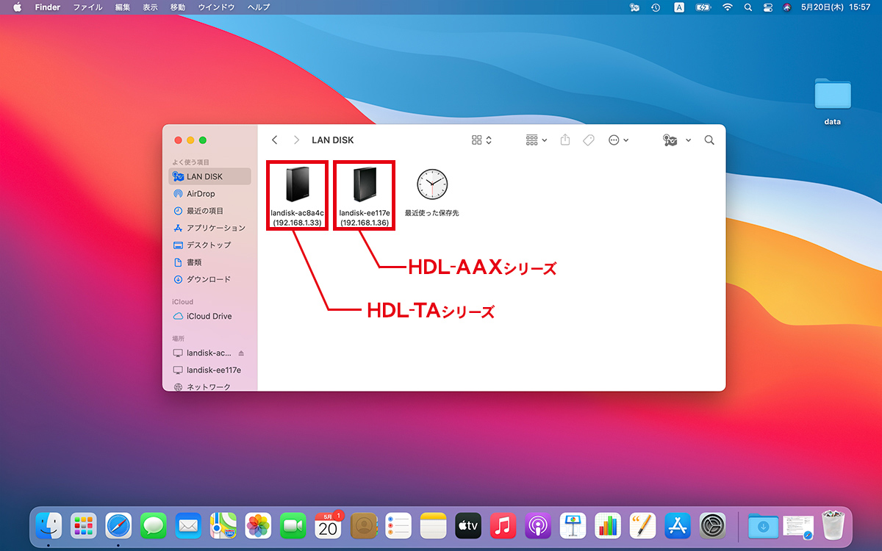The height and width of the screenshot is (551, 882).
Task: Open the ヘルプ menu
Action: pos(259,7)
